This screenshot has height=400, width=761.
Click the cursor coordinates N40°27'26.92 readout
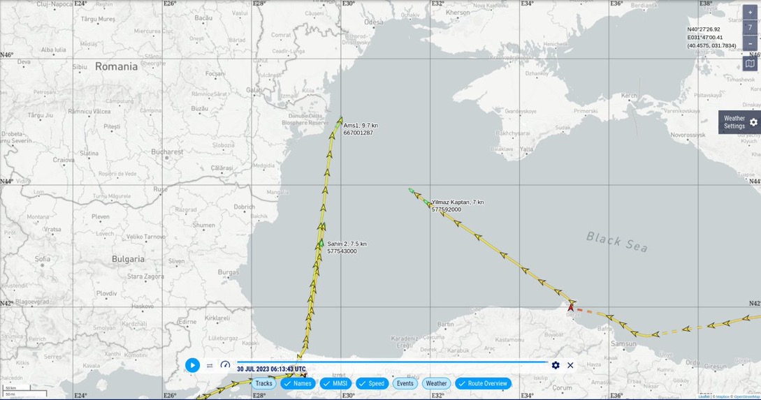tap(704, 29)
